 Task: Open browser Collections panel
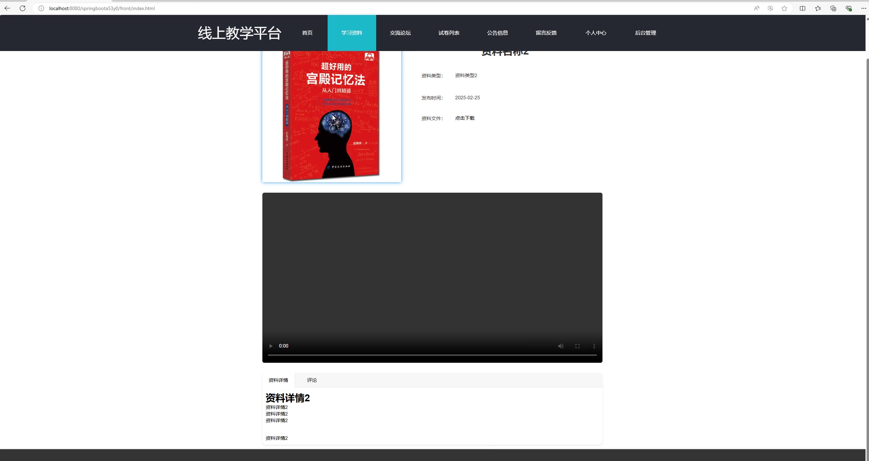(x=833, y=8)
